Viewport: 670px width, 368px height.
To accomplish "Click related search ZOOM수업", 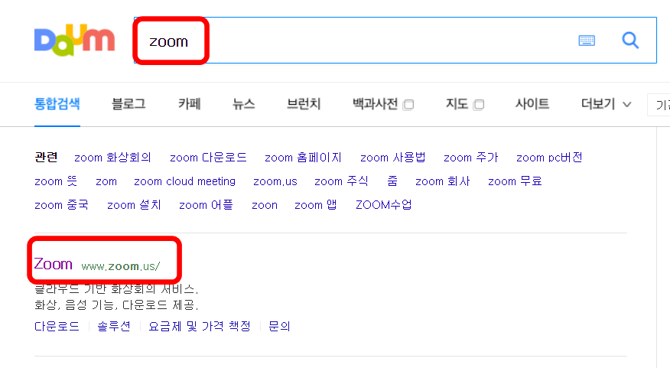I will [384, 205].
